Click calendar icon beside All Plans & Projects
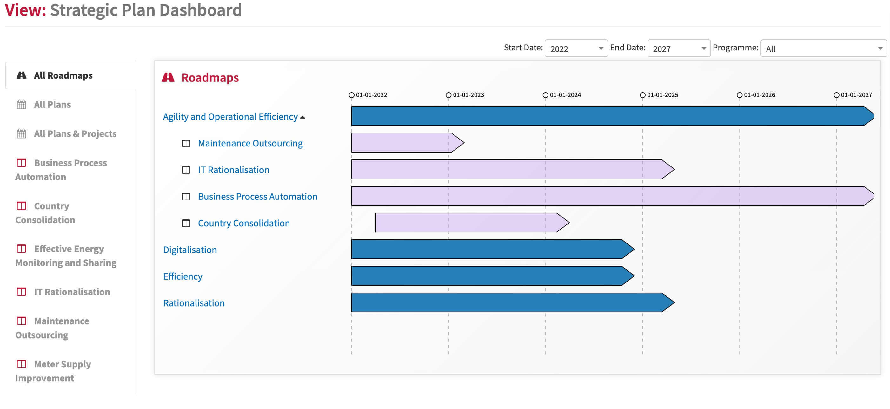The image size is (890, 409). pos(21,133)
